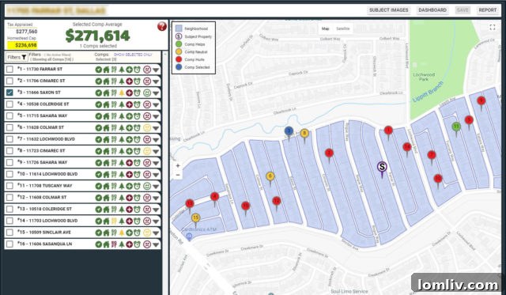Viewport: 506px width, 295px height.
Task: Check the box for 11608 Colmar St
Action: tap(10, 197)
